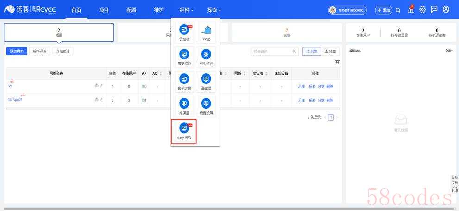Open the settings gear icon
Viewport: 459px width, 211px height.
pos(422,10)
